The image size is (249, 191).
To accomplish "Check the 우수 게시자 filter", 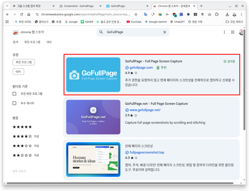I will 14,103.
